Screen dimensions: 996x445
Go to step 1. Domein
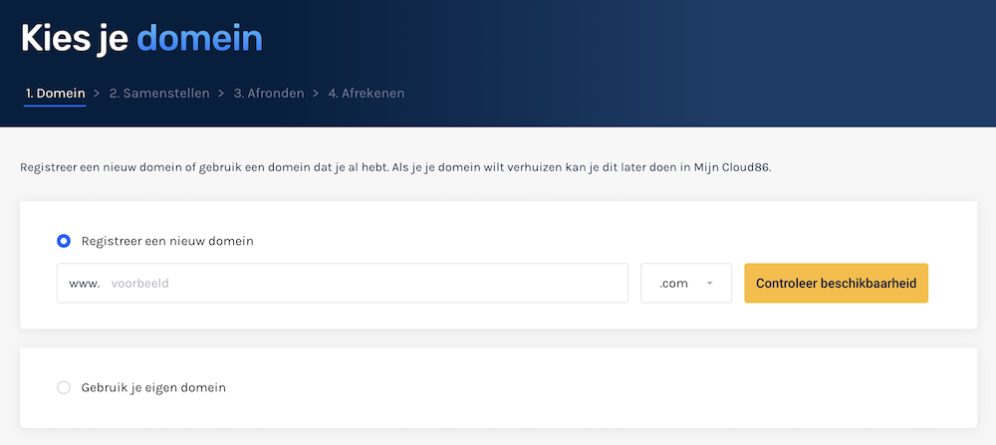tap(55, 94)
